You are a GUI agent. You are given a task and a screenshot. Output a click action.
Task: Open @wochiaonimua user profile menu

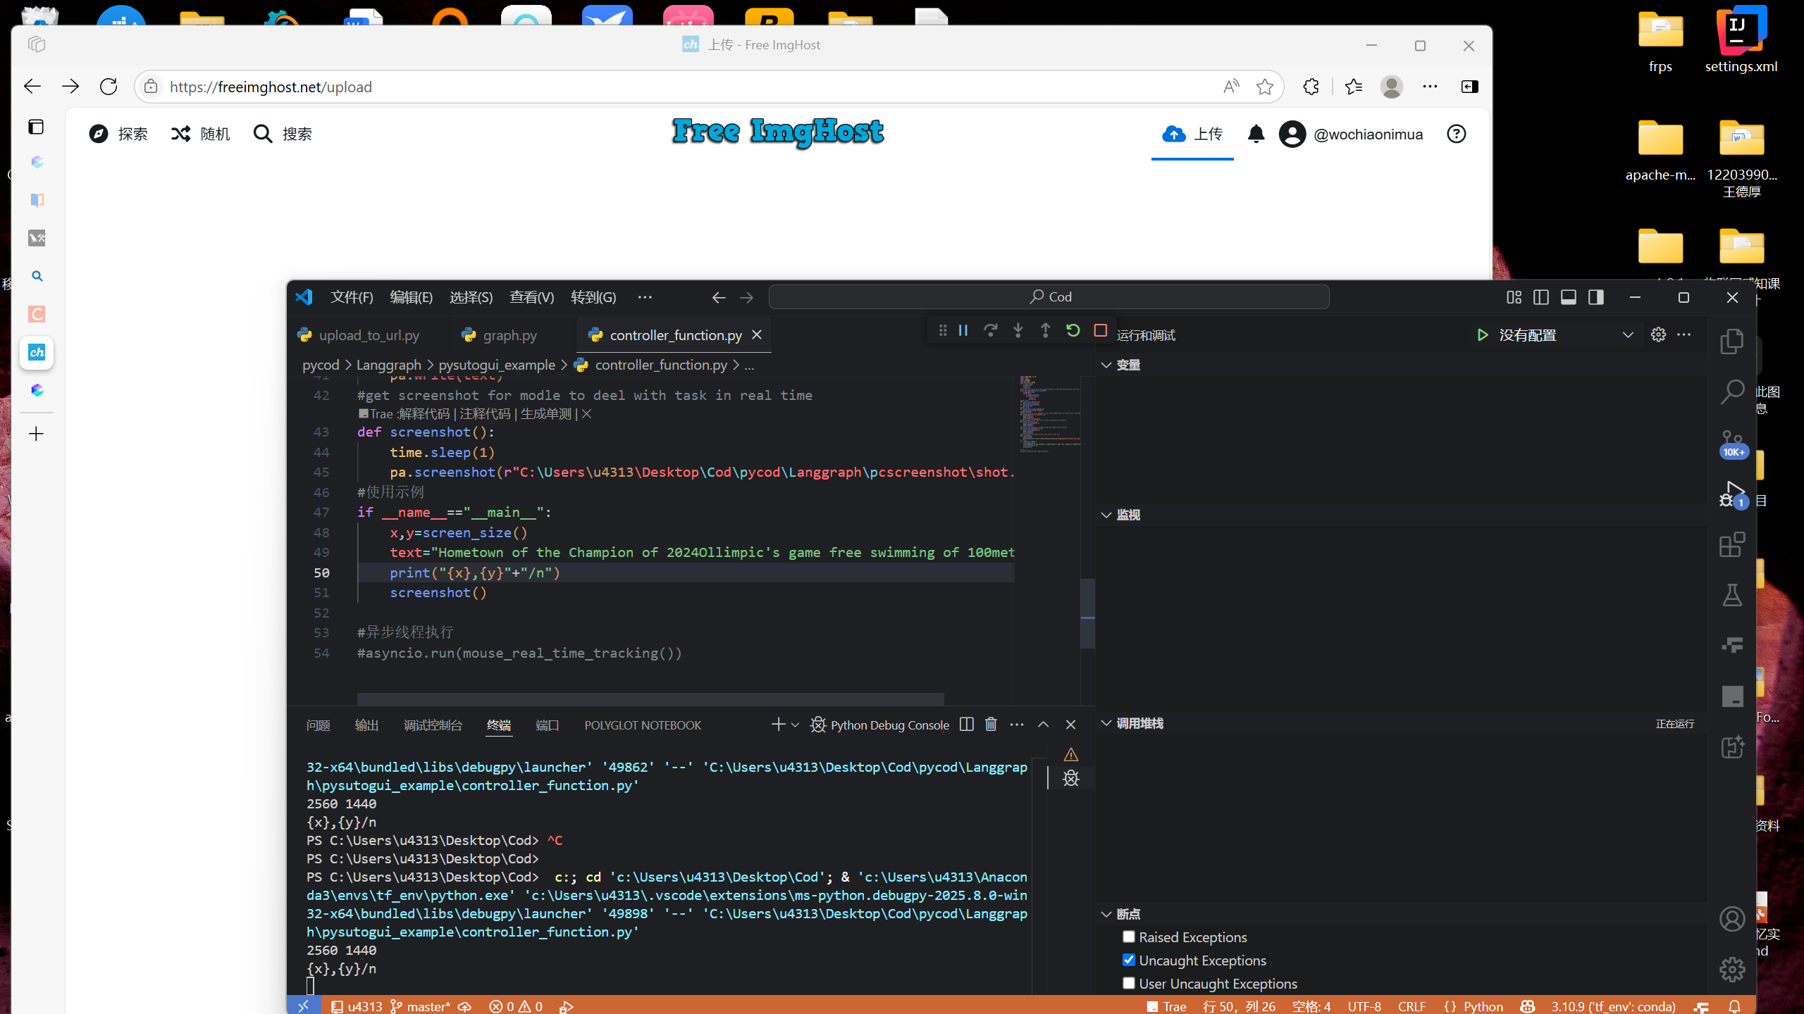[x=1351, y=134]
